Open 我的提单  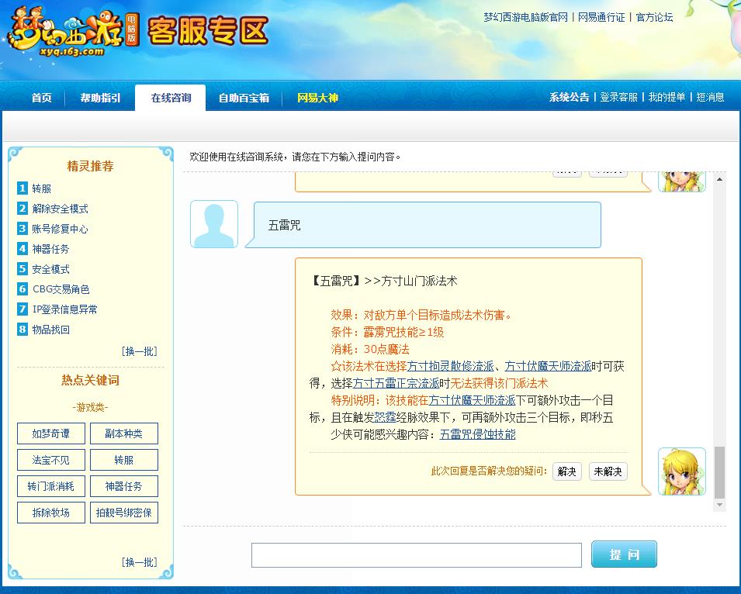click(667, 97)
